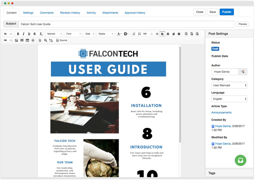Open the author lookup icon
Screen dimensions: 256x180
point(243,72)
